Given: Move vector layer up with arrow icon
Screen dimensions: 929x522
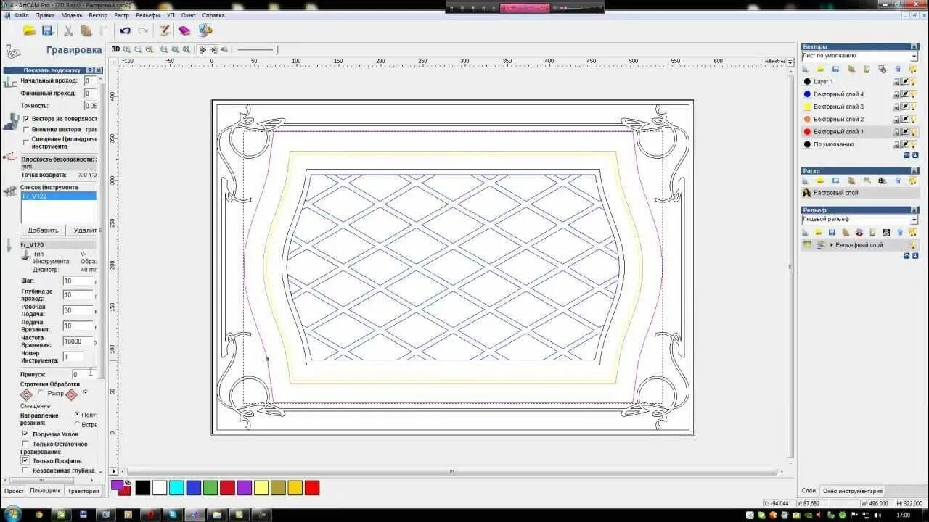Looking at the screenshot, I should click(906, 155).
